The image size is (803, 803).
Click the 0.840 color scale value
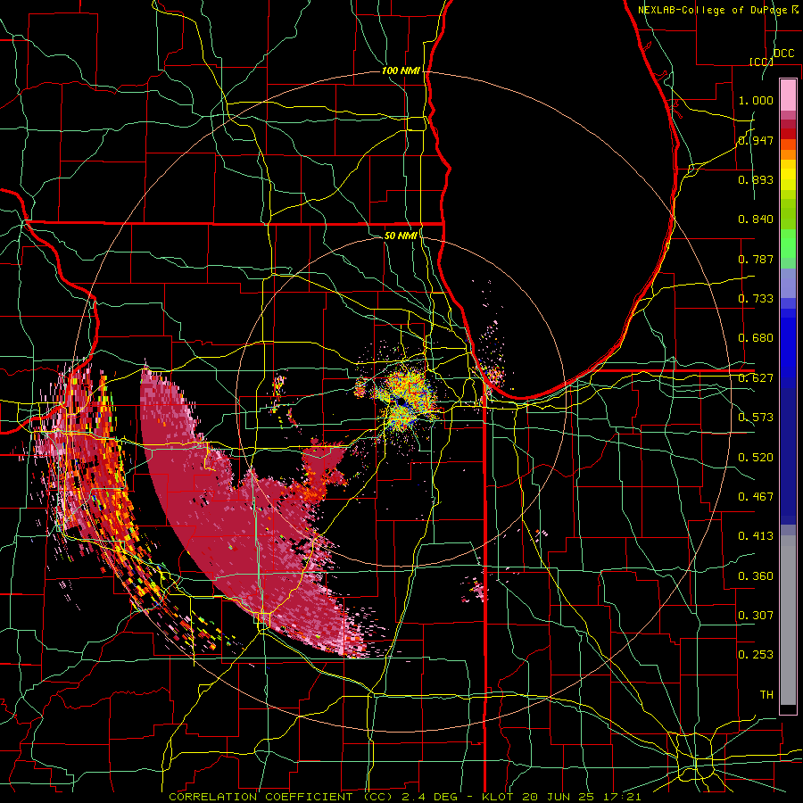point(756,219)
